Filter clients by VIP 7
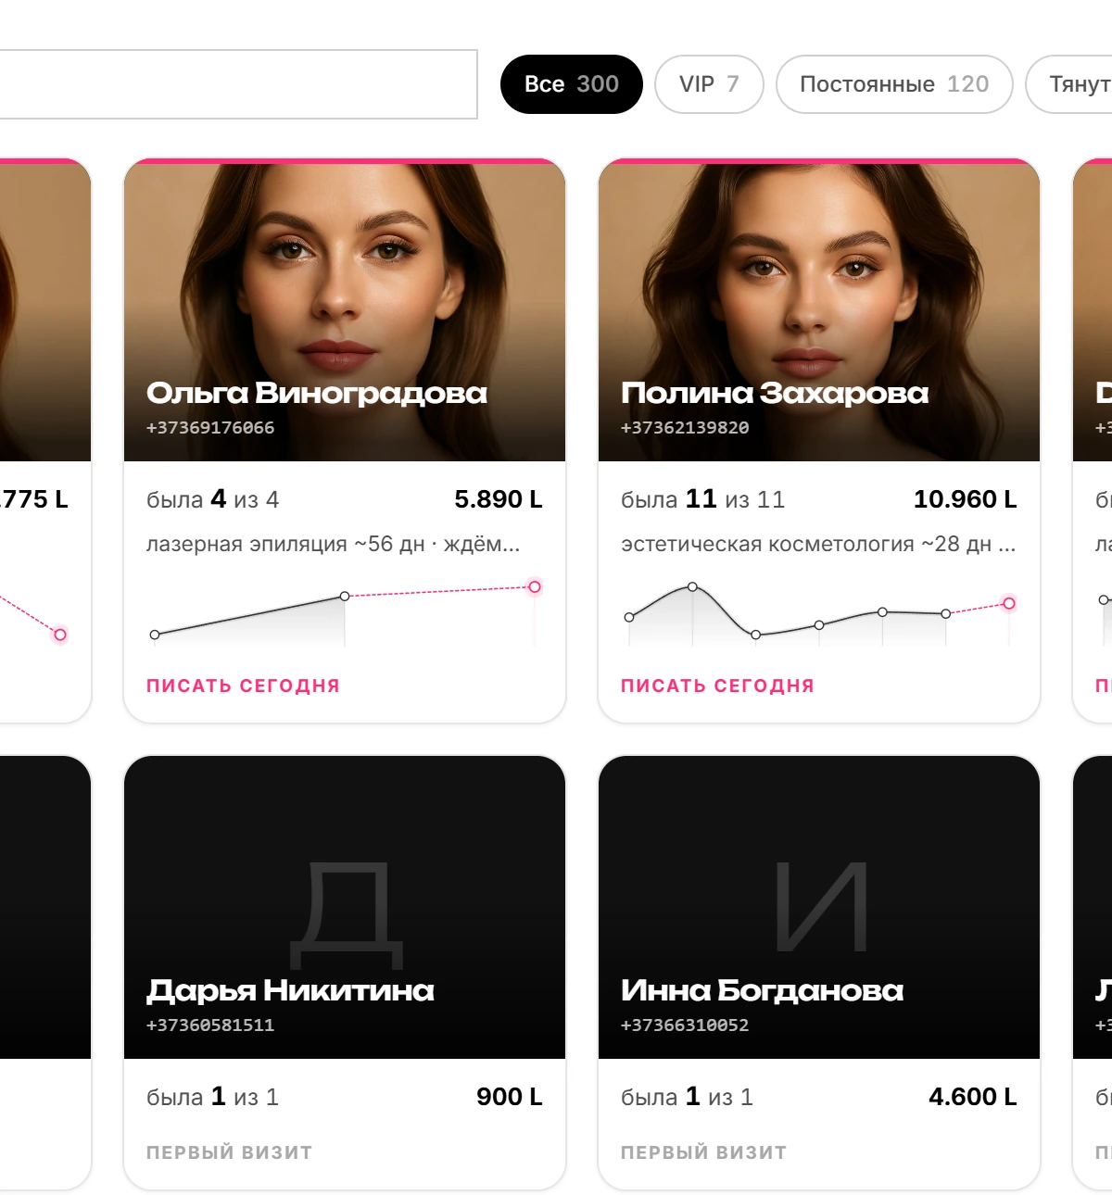Image resolution: width=1112 pixels, height=1195 pixels. 709,84
